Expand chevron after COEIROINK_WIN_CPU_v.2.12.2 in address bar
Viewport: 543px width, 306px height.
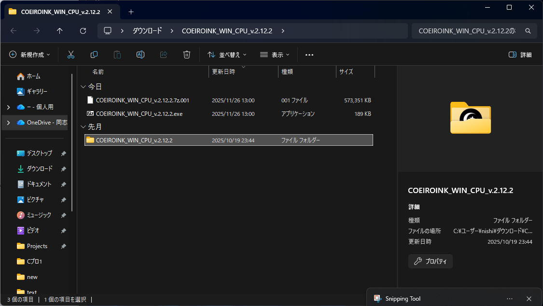click(x=283, y=31)
